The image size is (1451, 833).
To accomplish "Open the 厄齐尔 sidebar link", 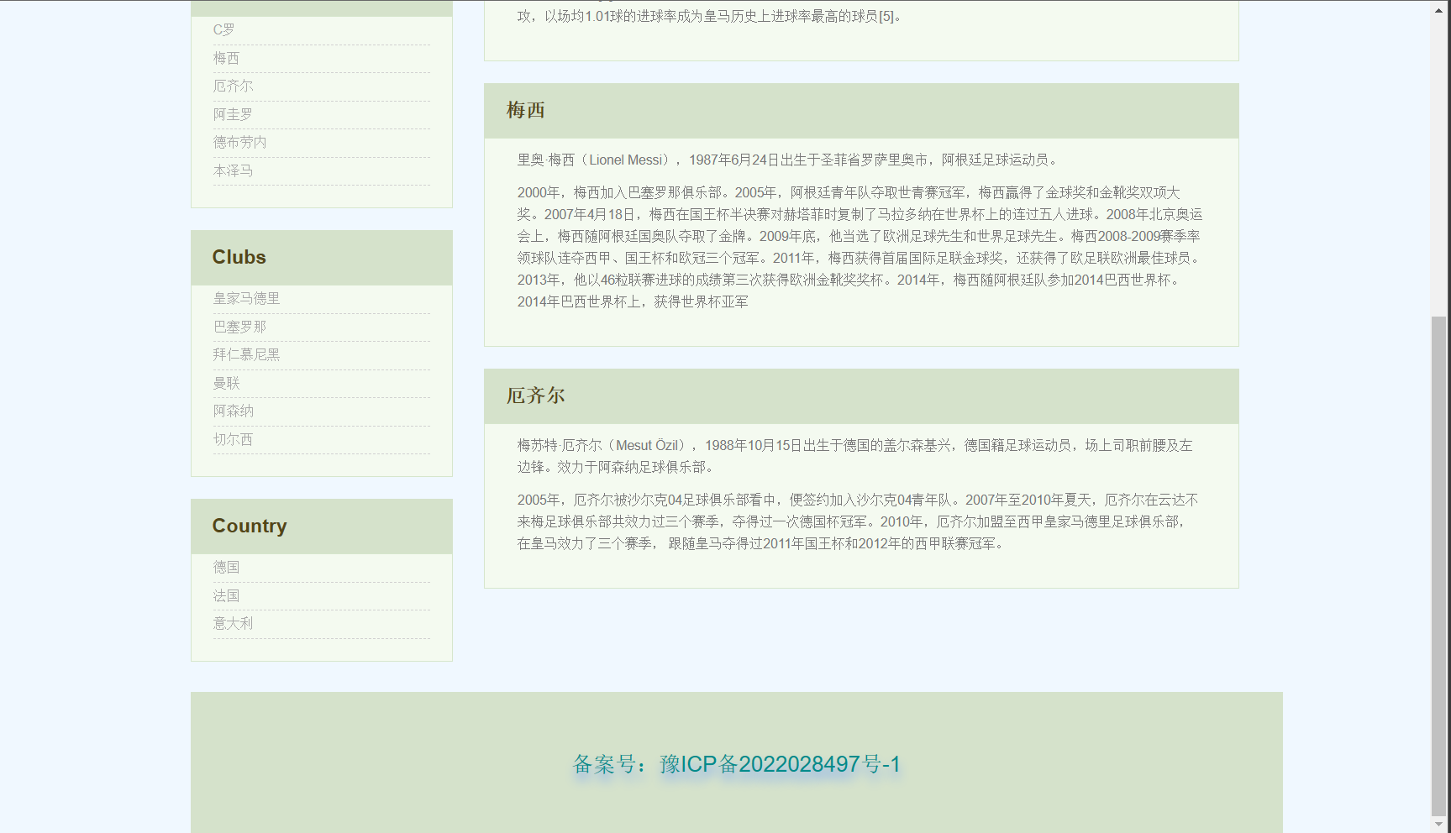I will coord(233,86).
